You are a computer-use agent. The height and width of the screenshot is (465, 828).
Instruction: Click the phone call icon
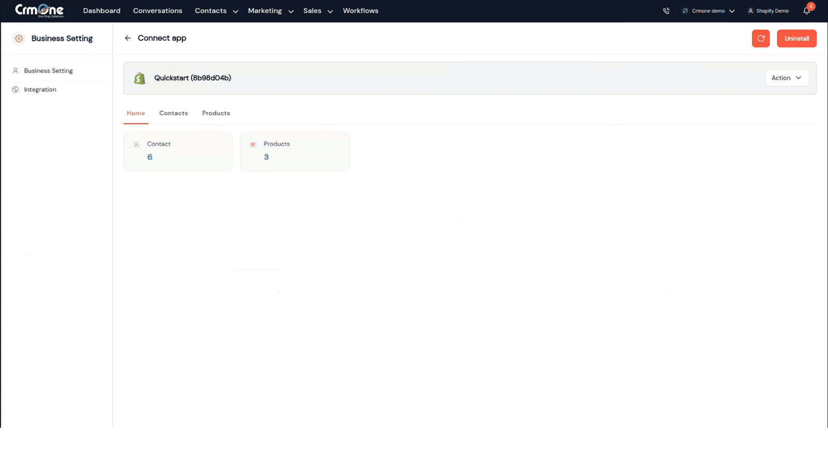(x=666, y=11)
